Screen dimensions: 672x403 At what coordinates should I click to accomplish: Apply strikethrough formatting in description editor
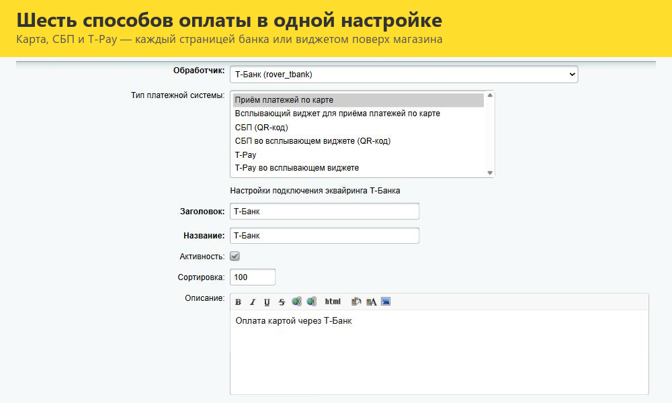point(282,302)
